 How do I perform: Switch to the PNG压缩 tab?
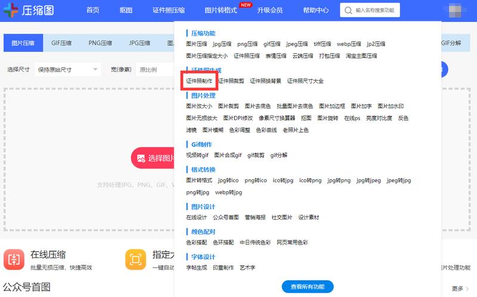(100, 43)
